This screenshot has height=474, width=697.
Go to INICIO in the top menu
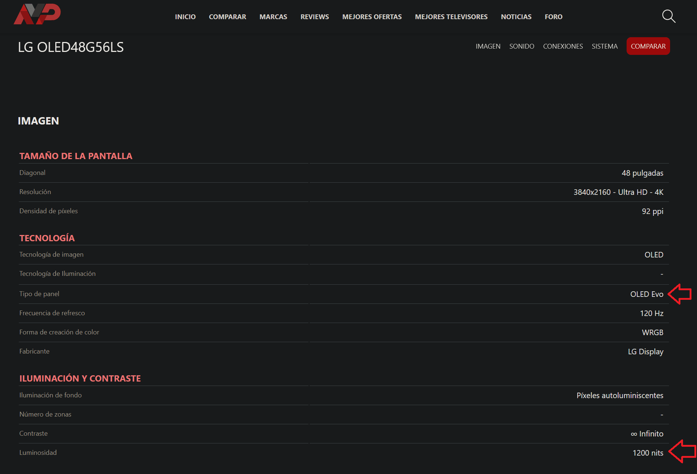pyautogui.click(x=185, y=17)
